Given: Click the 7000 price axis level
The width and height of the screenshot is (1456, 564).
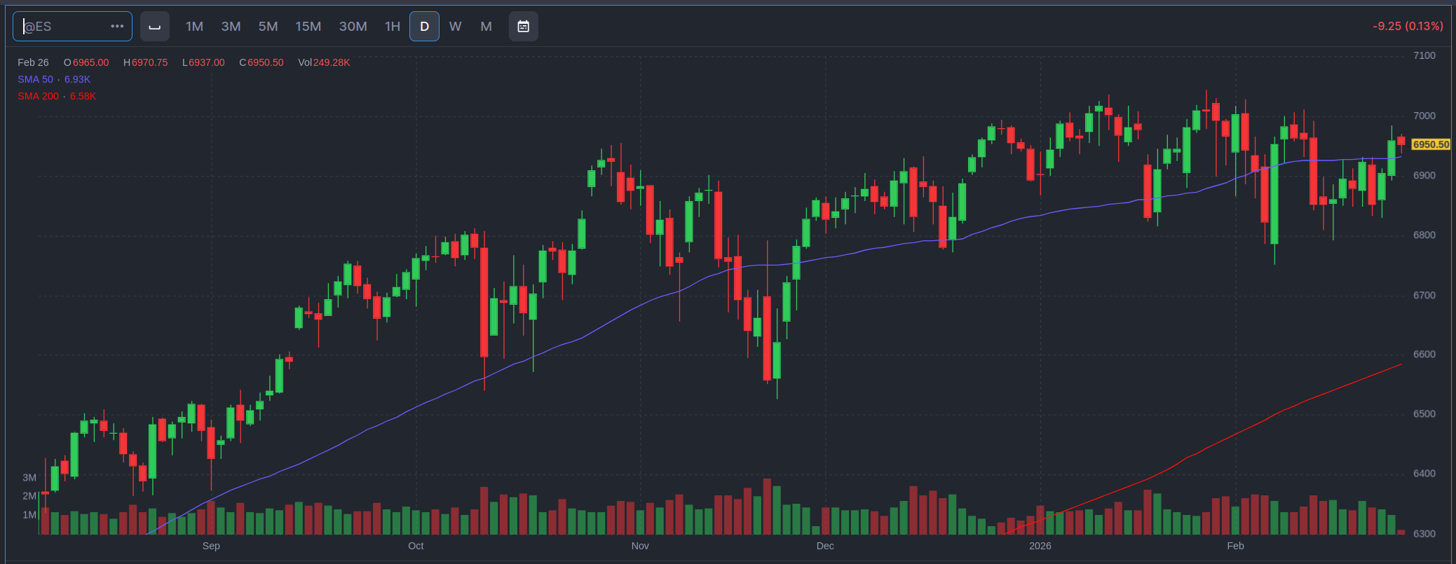Looking at the screenshot, I should tap(1424, 116).
